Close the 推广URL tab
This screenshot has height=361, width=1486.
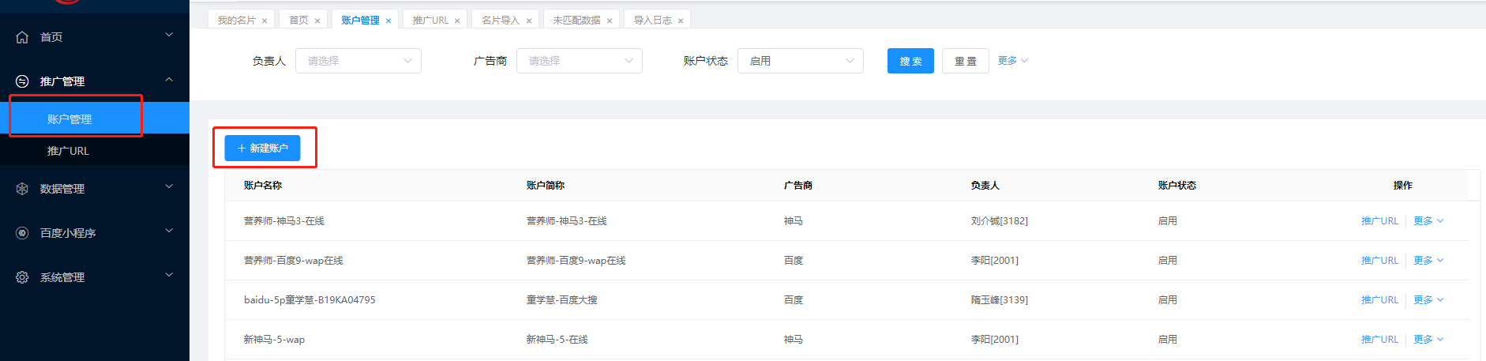tap(457, 21)
